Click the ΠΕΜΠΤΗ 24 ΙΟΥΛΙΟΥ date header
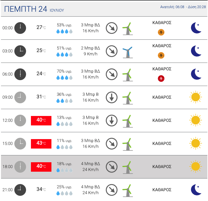 (34, 9)
